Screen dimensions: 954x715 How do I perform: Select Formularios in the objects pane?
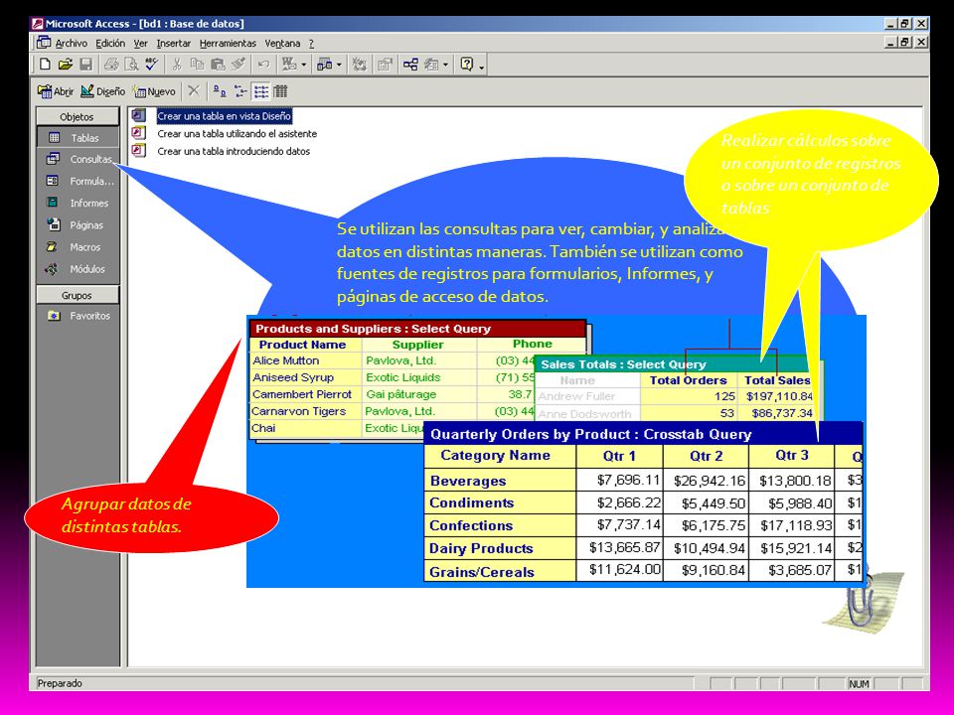(79, 181)
